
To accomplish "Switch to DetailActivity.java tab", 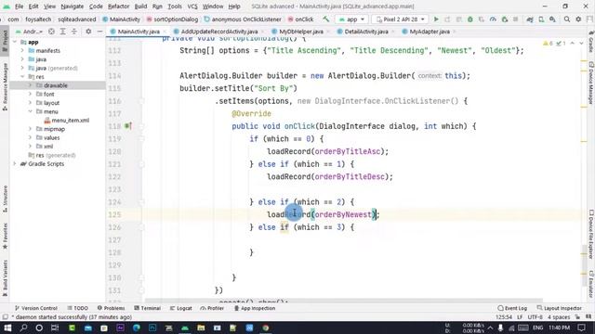I will [365, 32].
